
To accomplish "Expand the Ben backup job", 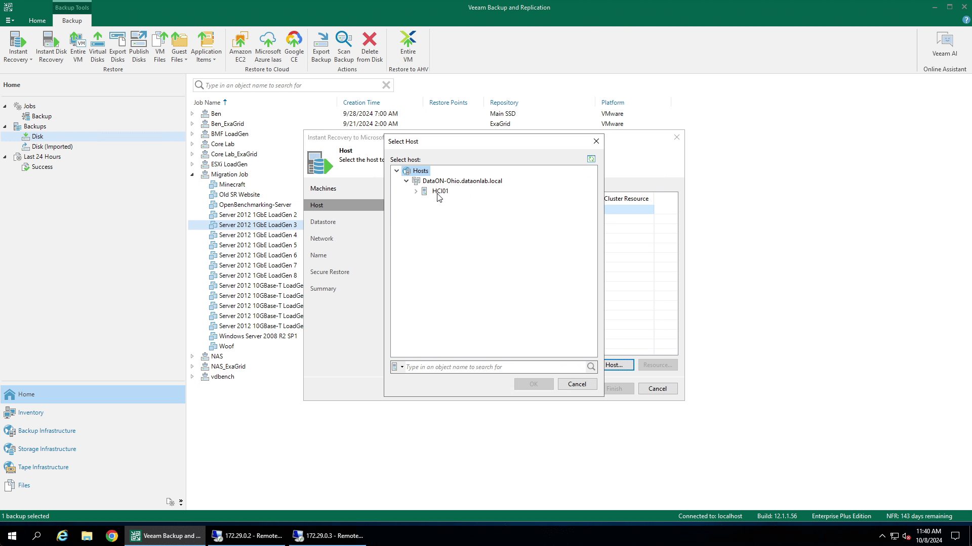I will point(192,114).
